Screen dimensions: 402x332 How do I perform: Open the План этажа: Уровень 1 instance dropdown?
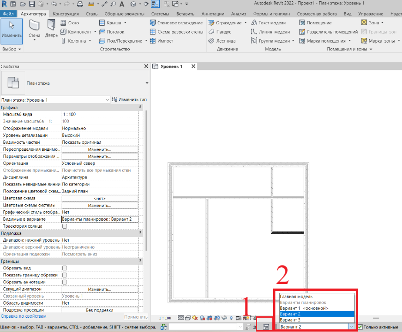coord(107,100)
